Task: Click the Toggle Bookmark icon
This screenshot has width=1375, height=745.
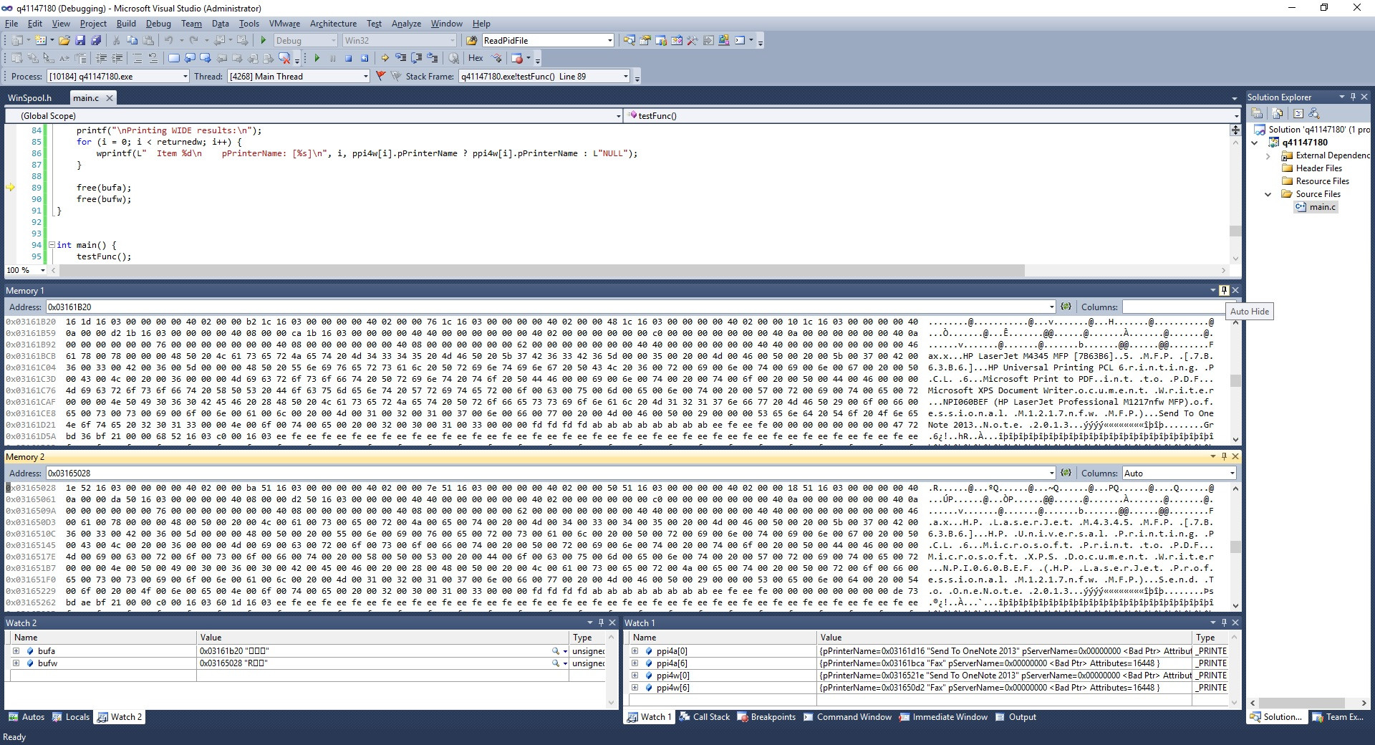Action: point(174,58)
